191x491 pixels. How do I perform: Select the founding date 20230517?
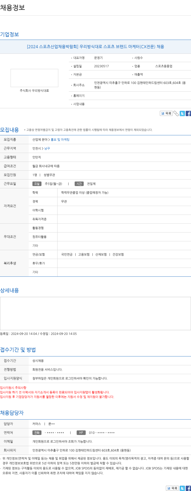pos(102,66)
